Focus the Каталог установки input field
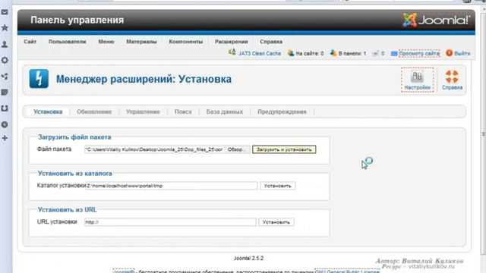Viewport: 486px width, 273px height. pyautogui.click(x=172, y=186)
